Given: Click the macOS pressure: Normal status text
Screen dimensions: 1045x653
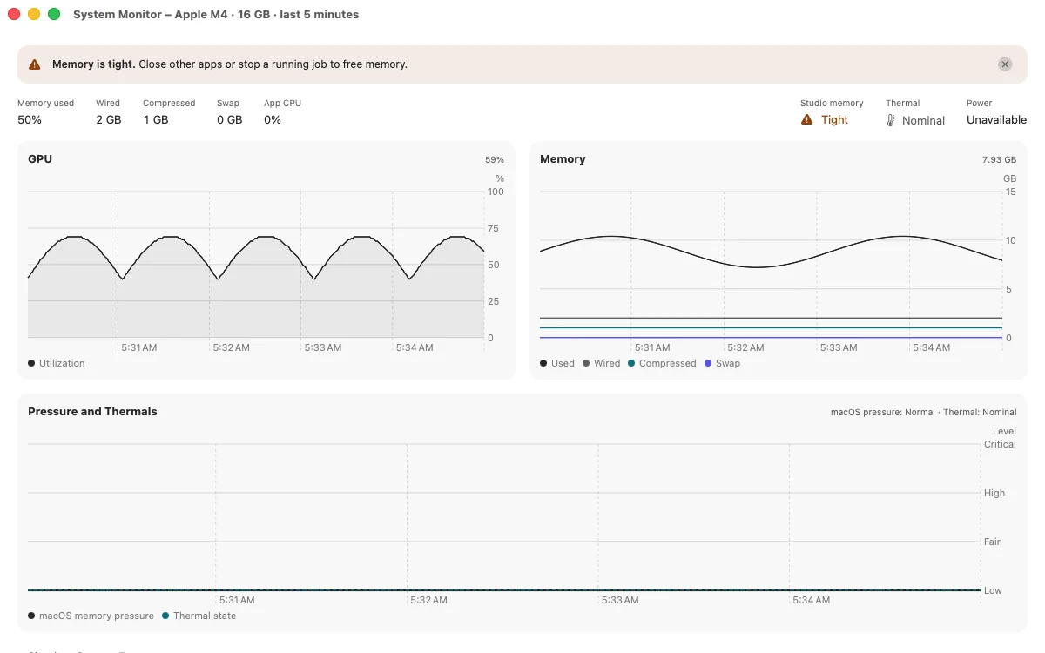Looking at the screenshot, I should click(883, 412).
